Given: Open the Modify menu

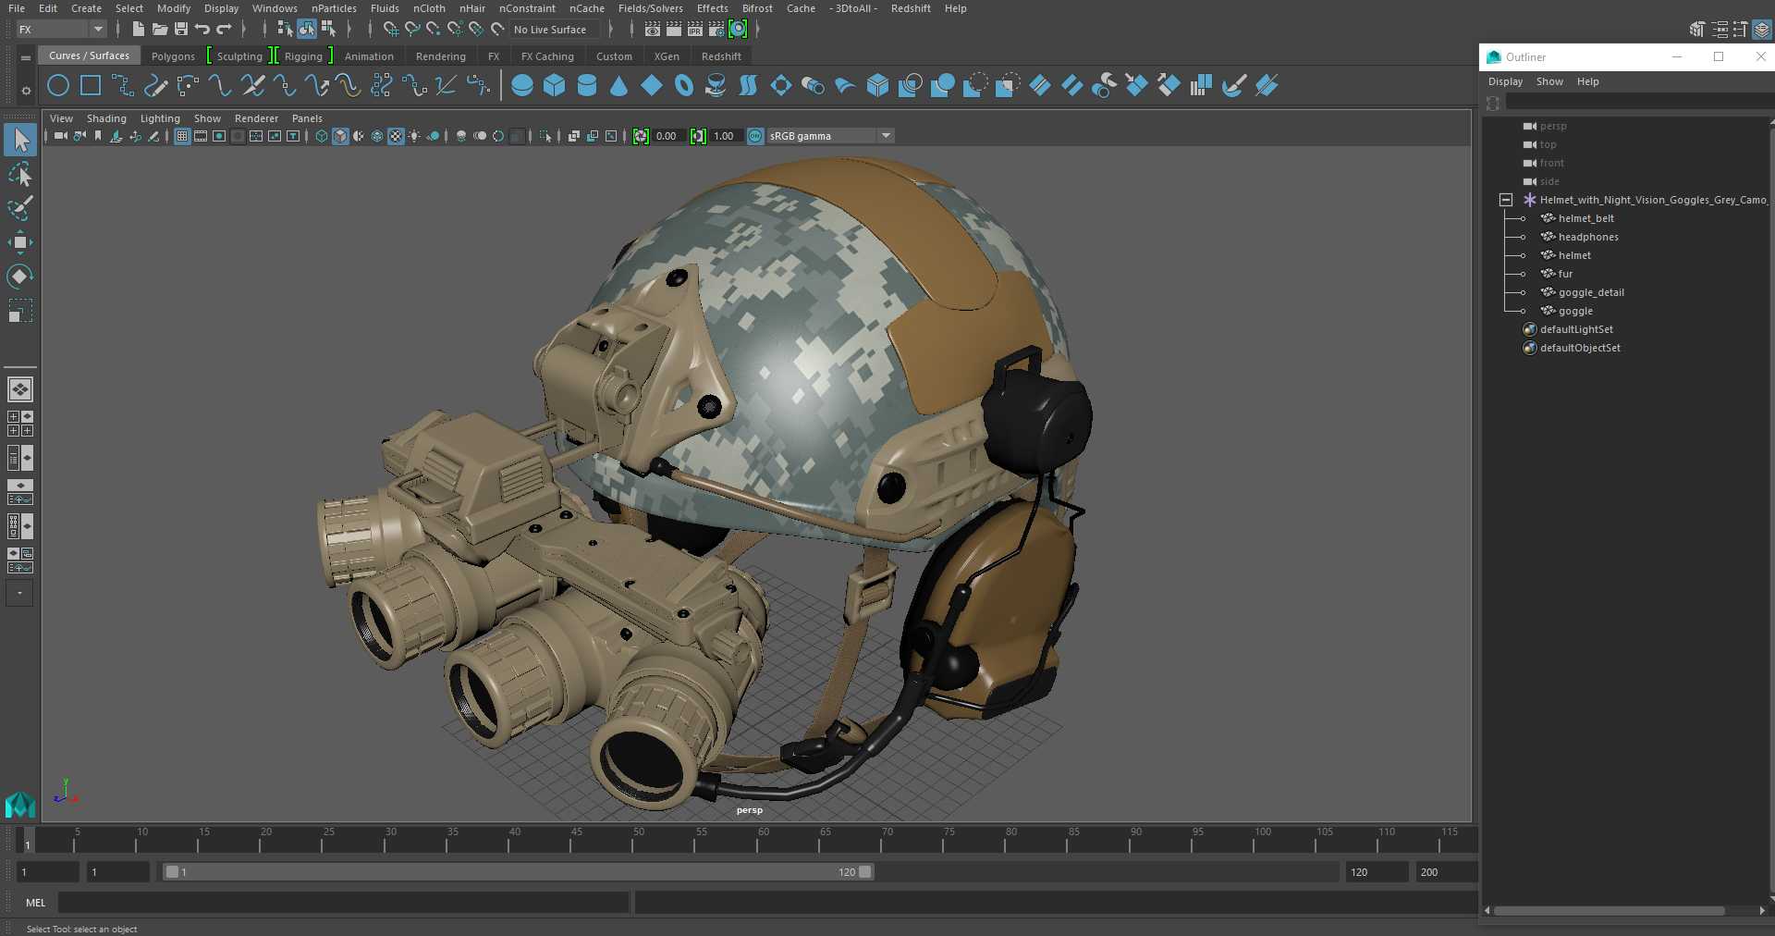Looking at the screenshot, I should pyautogui.click(x=174, y=8).
